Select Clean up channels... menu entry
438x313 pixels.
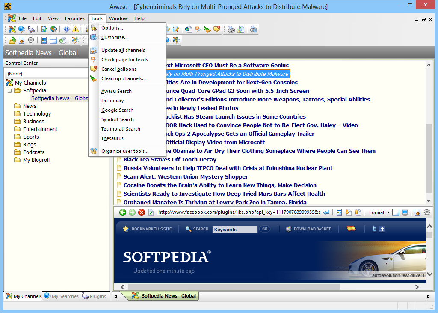[x=127, y=78]
